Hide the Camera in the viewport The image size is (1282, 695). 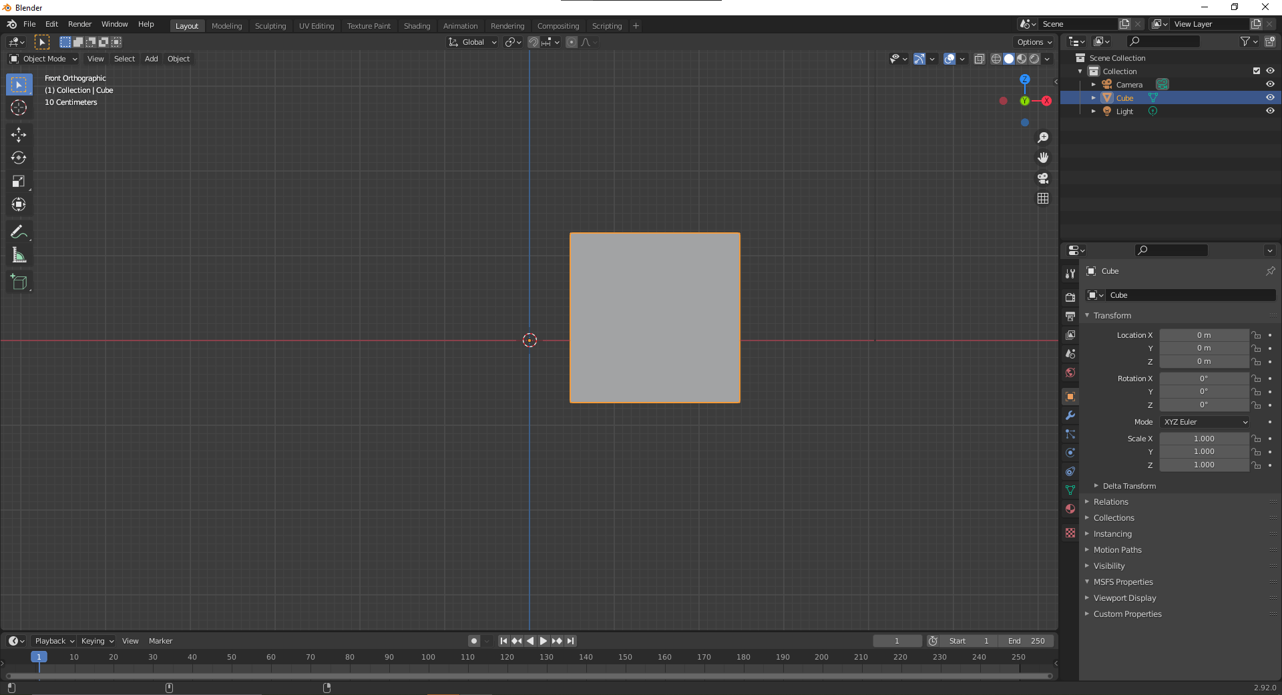pyautogui.click(x=1270, y=84)
